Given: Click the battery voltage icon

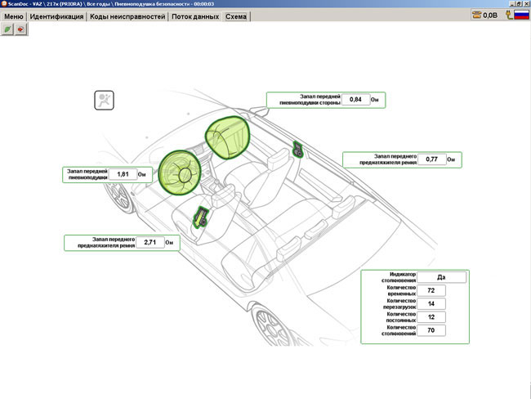Looking at the screenshot, I should click(x=475, y=15).
